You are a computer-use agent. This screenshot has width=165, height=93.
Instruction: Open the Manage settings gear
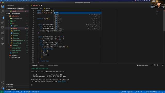click(x=3, y=88)
